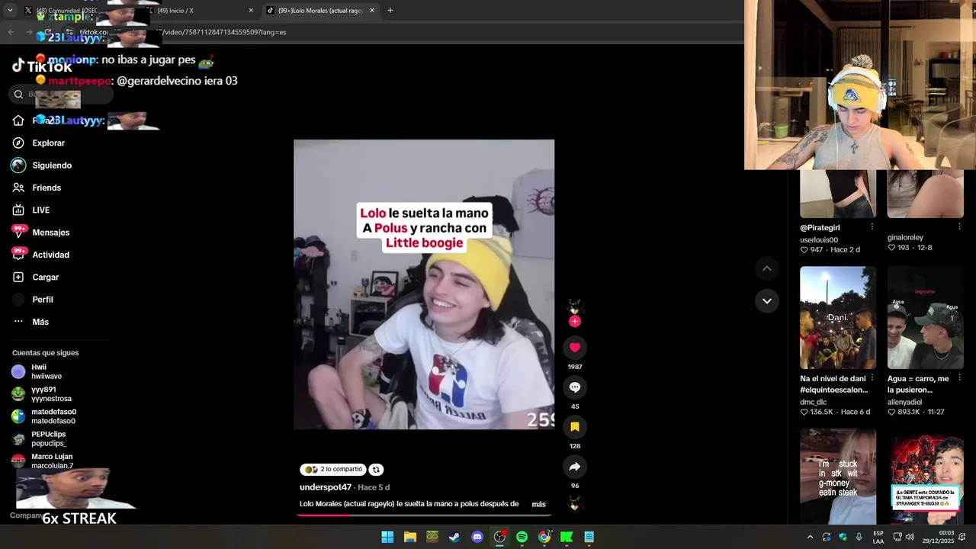Open Steam from the taskbar
The height and width of the screenshot is (549, 976).
click(454, 537)
